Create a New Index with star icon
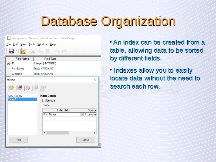216x162 pixels. click(11, 88)
